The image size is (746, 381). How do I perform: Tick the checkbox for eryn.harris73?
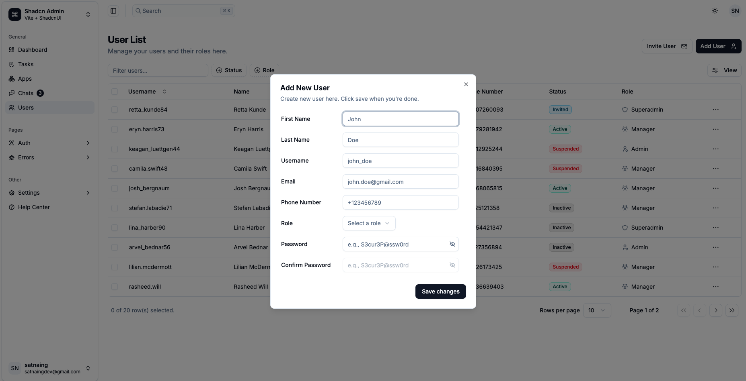[115, 129]
